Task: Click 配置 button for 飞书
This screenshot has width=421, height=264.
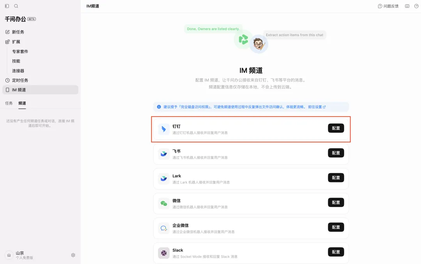Action: pyautogui.click(x=336, y=153)
